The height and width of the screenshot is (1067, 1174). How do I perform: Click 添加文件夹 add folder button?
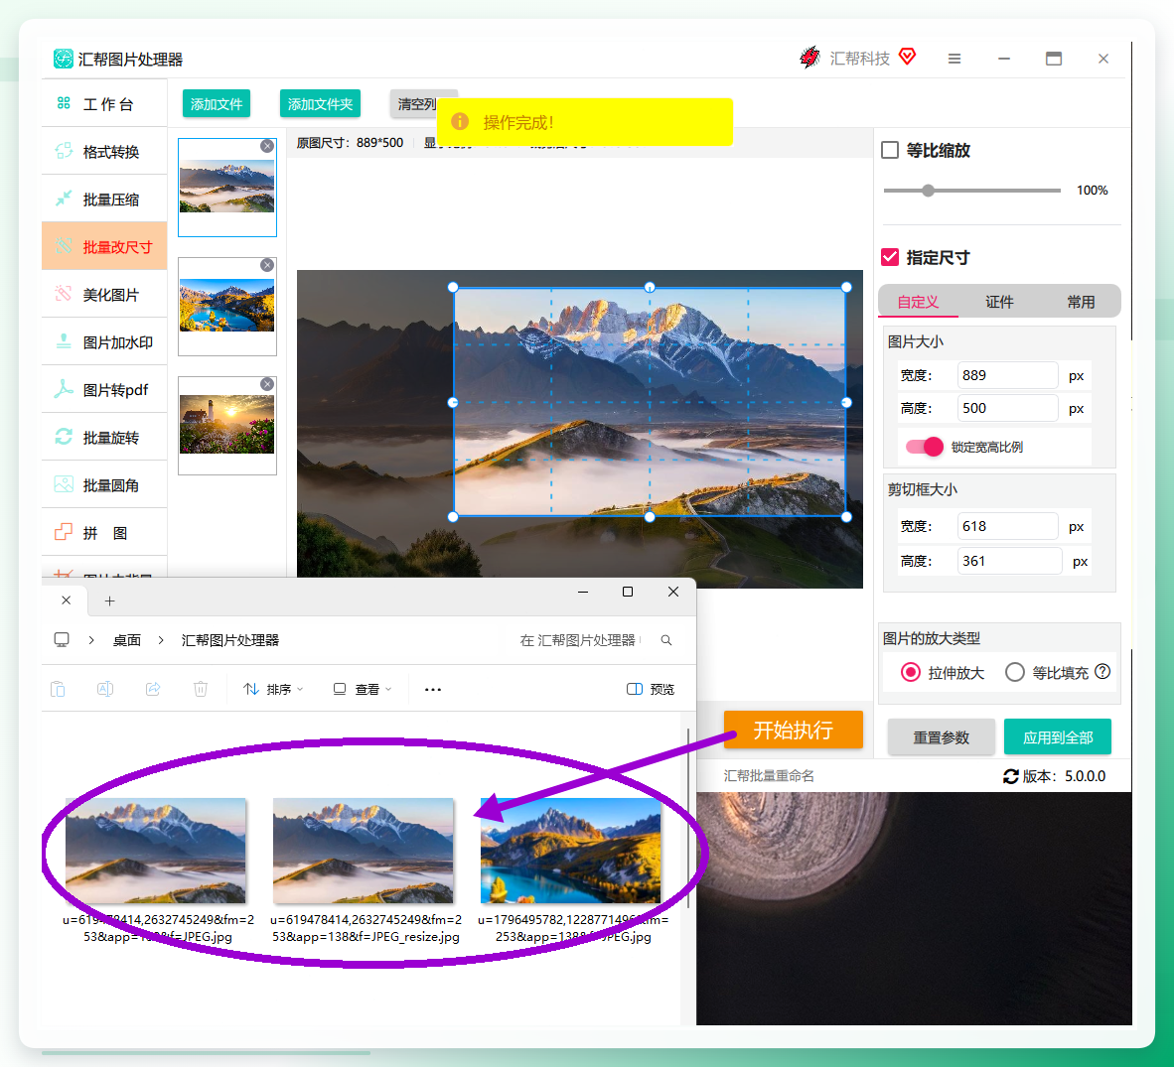tap(320, 104)
